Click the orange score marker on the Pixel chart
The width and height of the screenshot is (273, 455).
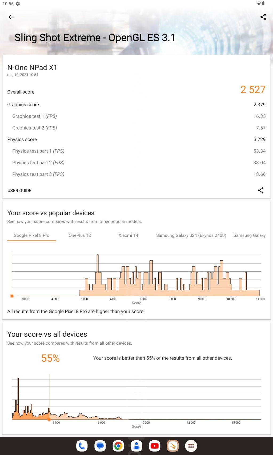point(12,296)
